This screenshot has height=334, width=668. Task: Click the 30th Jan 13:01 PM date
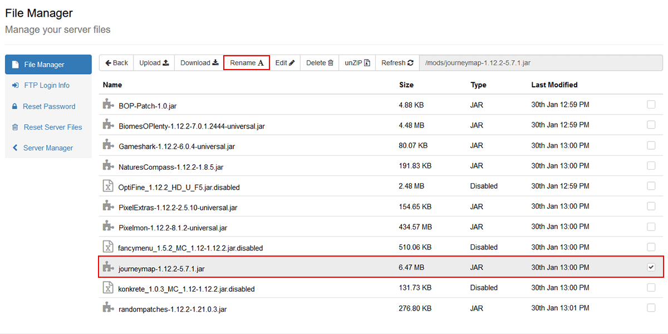click(x=560, y=308)
